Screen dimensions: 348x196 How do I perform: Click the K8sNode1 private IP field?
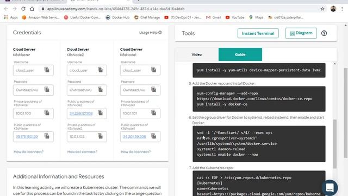click(140, 113)
